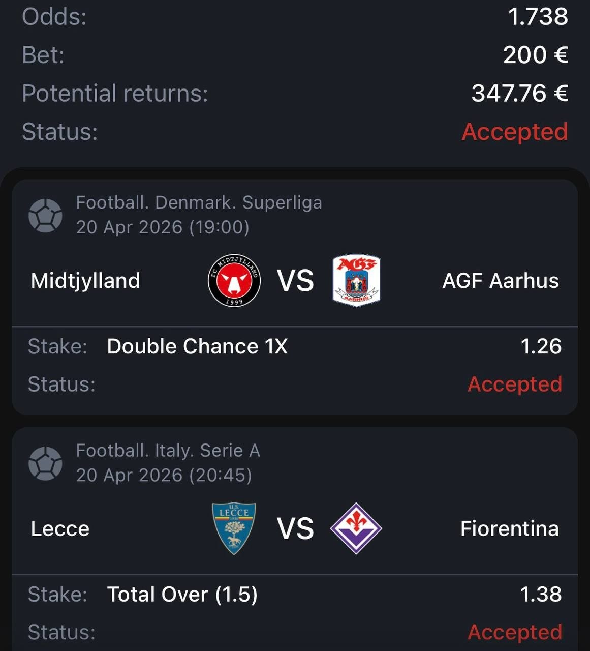Select the purple Fiorentina logo

pyautogui.click(x=356, y=528)
